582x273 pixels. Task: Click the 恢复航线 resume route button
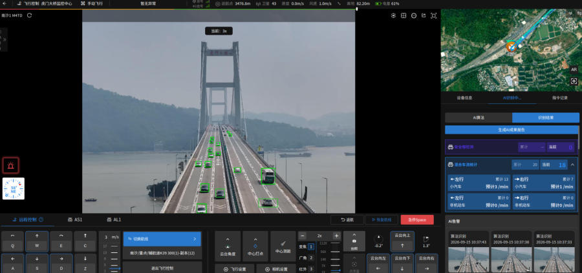(381, 219)
